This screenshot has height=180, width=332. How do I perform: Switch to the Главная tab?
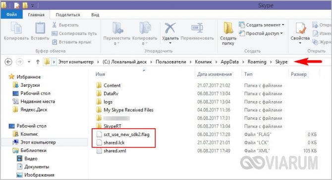36,15
